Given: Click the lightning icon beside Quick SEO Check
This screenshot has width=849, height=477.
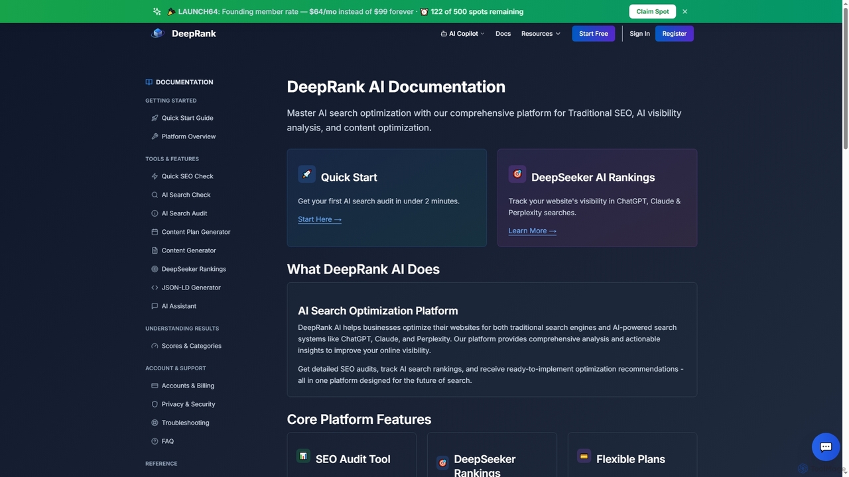Looking at the screenshot, I should tap(155, 176).
